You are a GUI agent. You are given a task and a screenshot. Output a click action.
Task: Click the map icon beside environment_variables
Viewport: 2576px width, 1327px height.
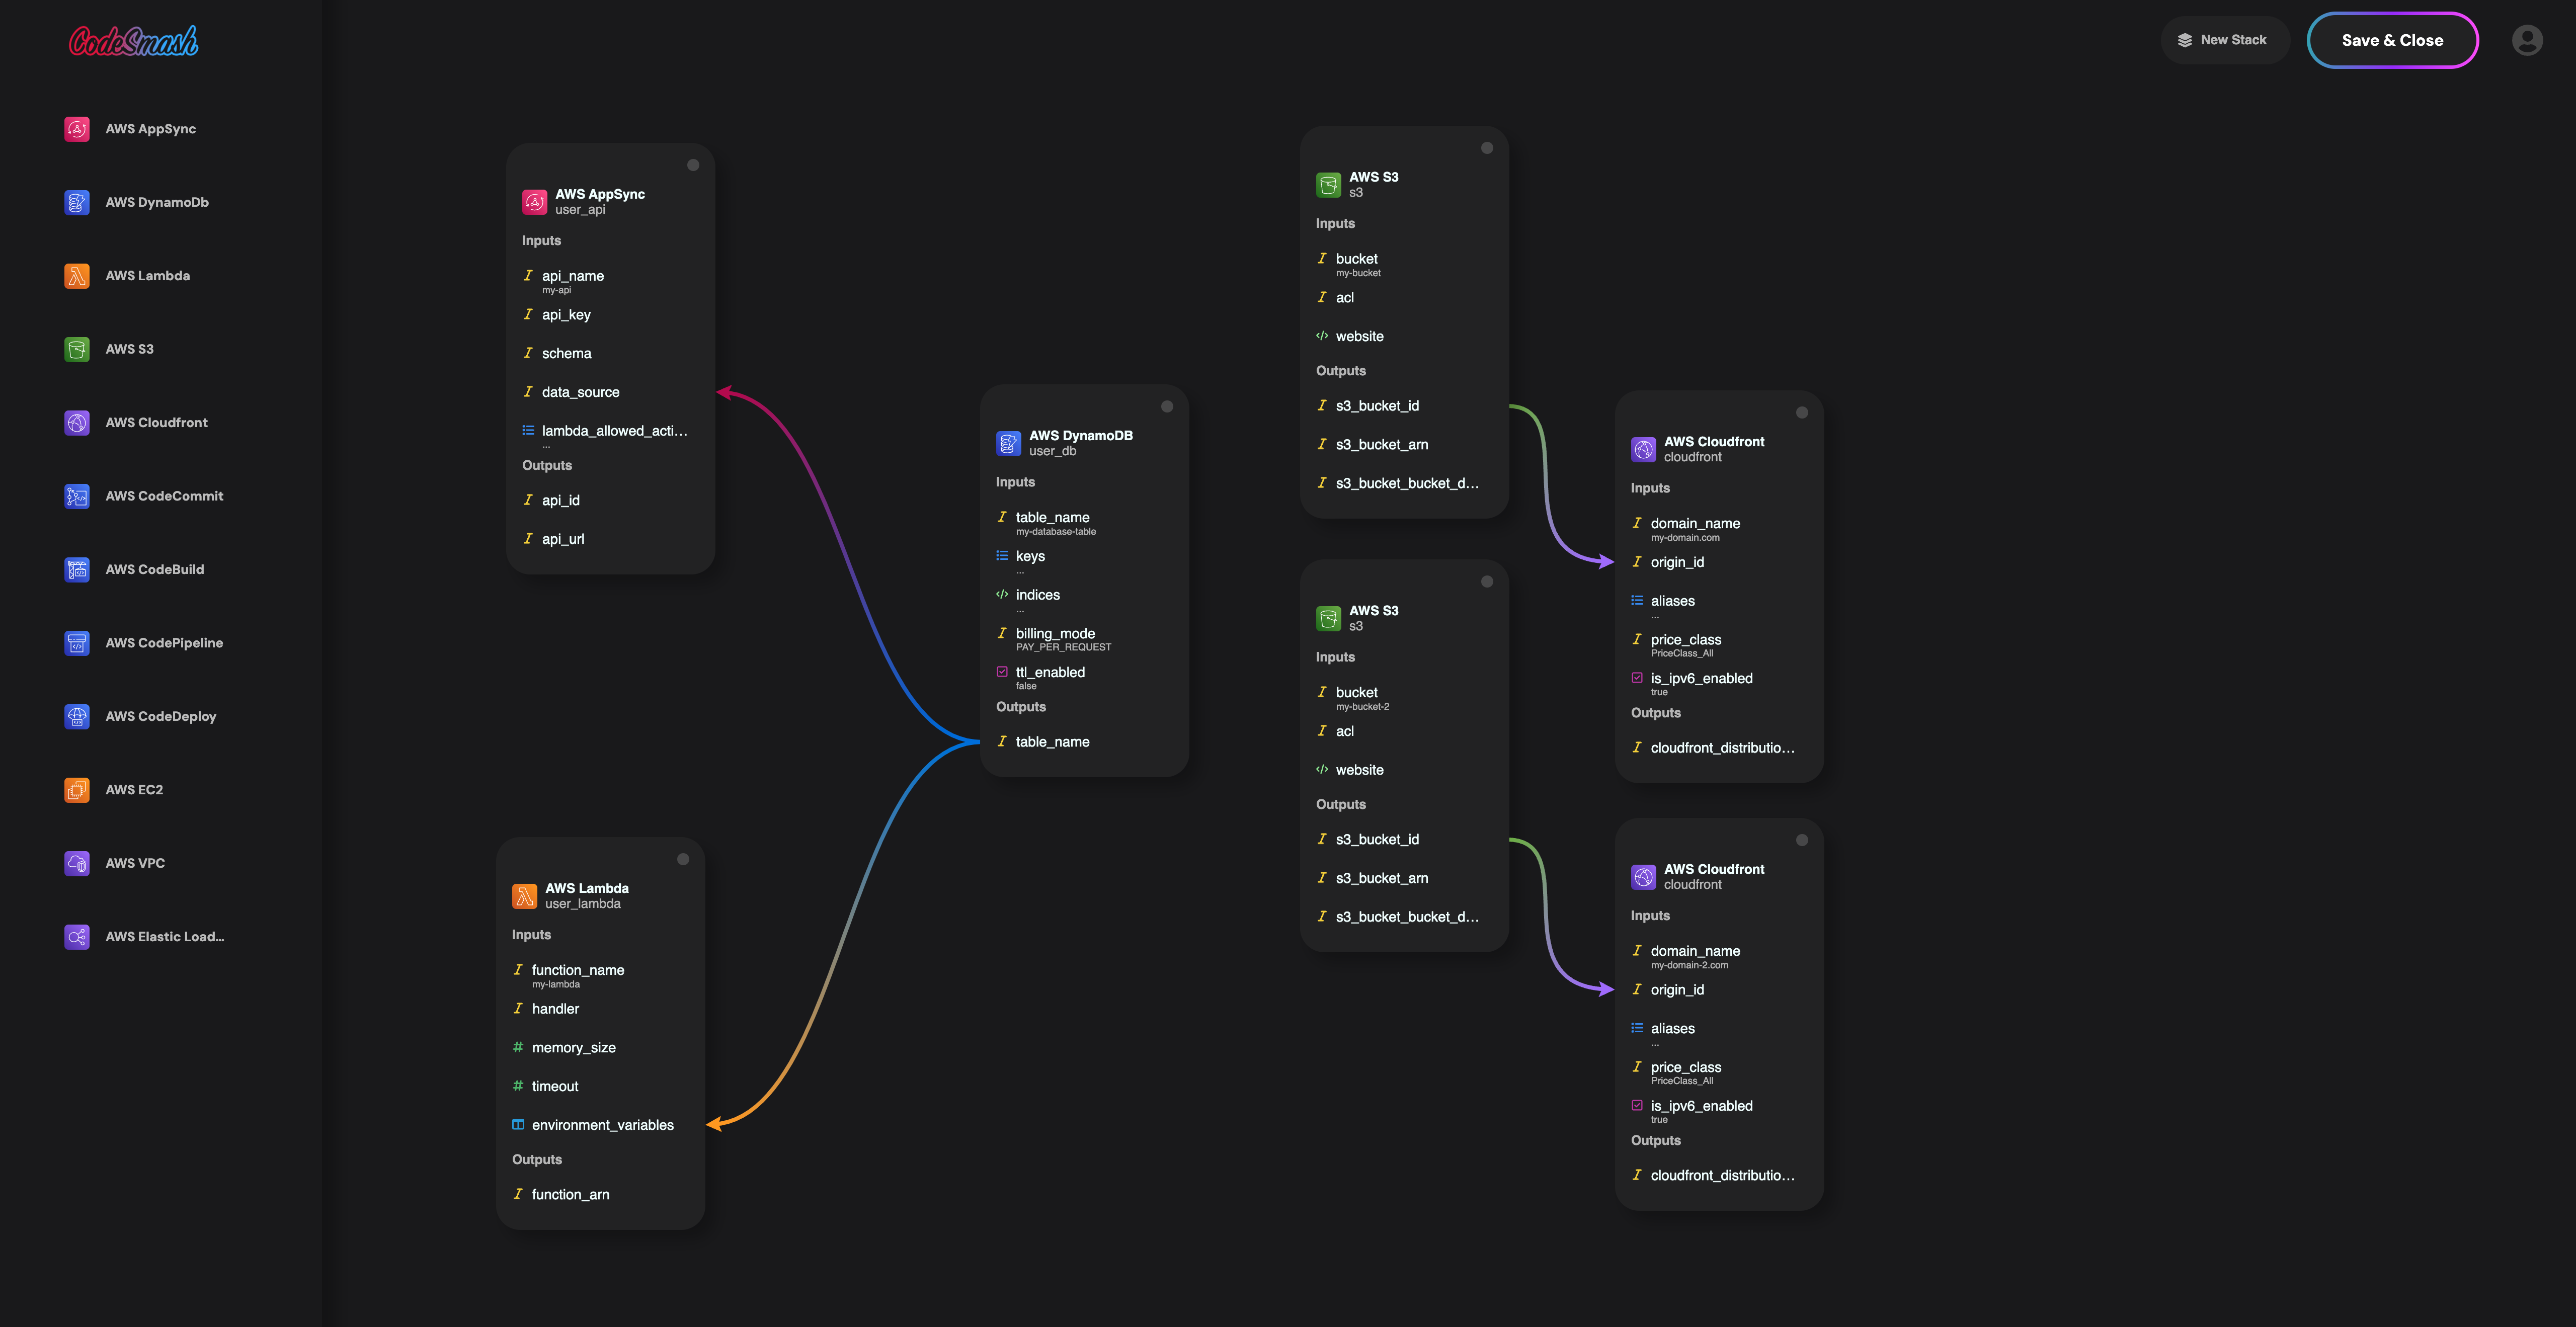pos(518,1125)
